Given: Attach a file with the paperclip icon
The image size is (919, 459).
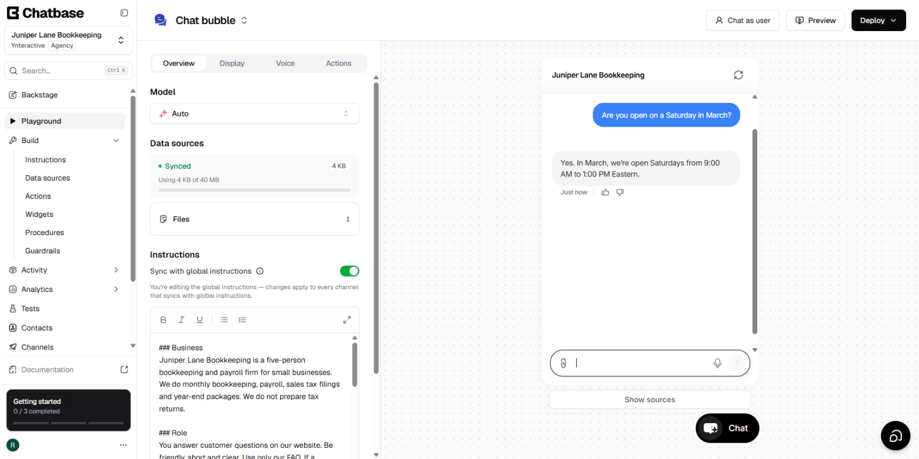Looking at the screenshot, I should click(563, 363).
